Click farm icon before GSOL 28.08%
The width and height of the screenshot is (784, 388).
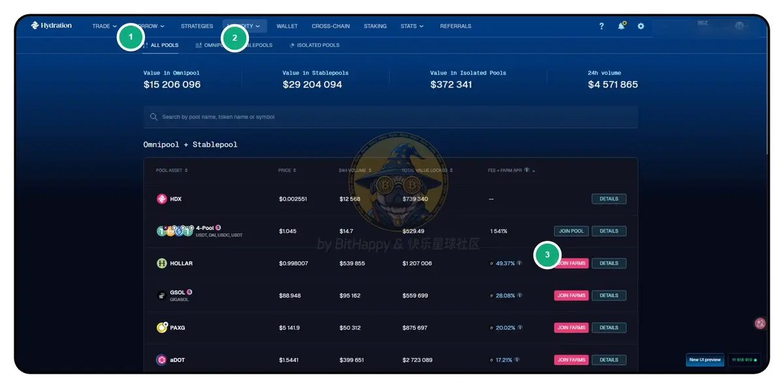click(x=491, y=295)
